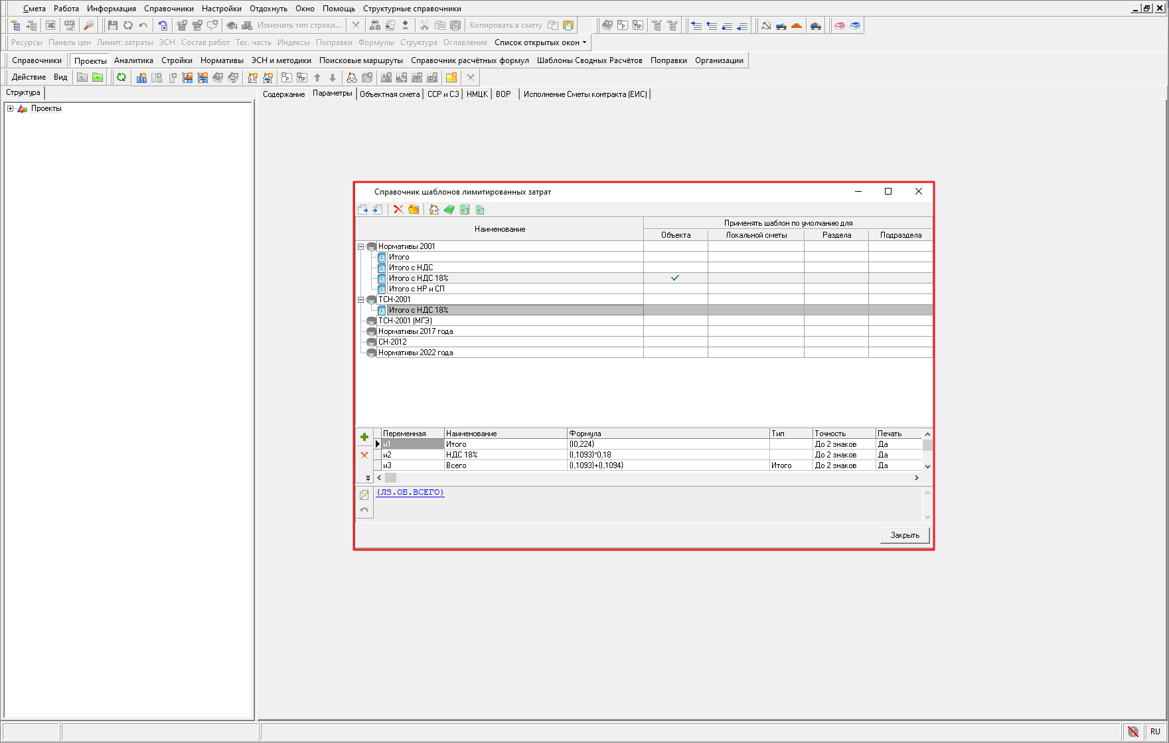
Task: Click the yellow new folder icon in dialog
Action: (414, 209)
